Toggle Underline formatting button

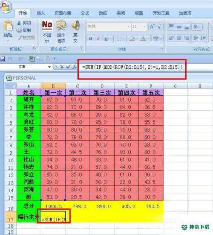pyautogui.click(x=106, y=38)
